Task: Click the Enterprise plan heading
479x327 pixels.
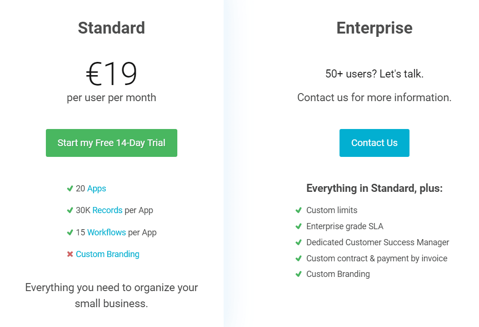Action: [374, 28]
